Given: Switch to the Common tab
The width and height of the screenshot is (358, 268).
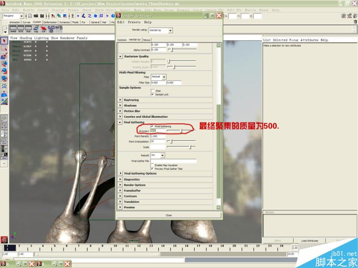Looking at the screenshot, I should (122, 40).
